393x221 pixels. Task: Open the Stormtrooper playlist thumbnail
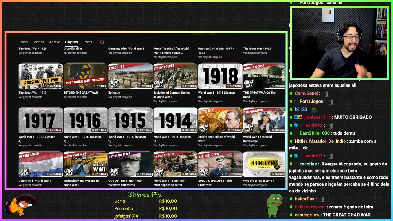(175, 76)
